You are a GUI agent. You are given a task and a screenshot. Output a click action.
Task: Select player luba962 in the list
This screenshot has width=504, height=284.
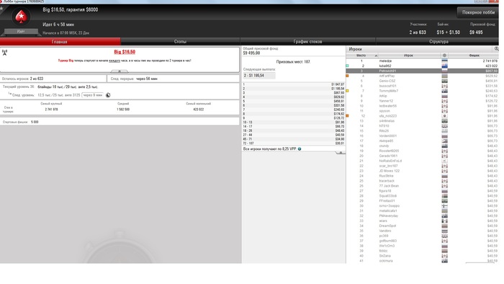(422, 66)
